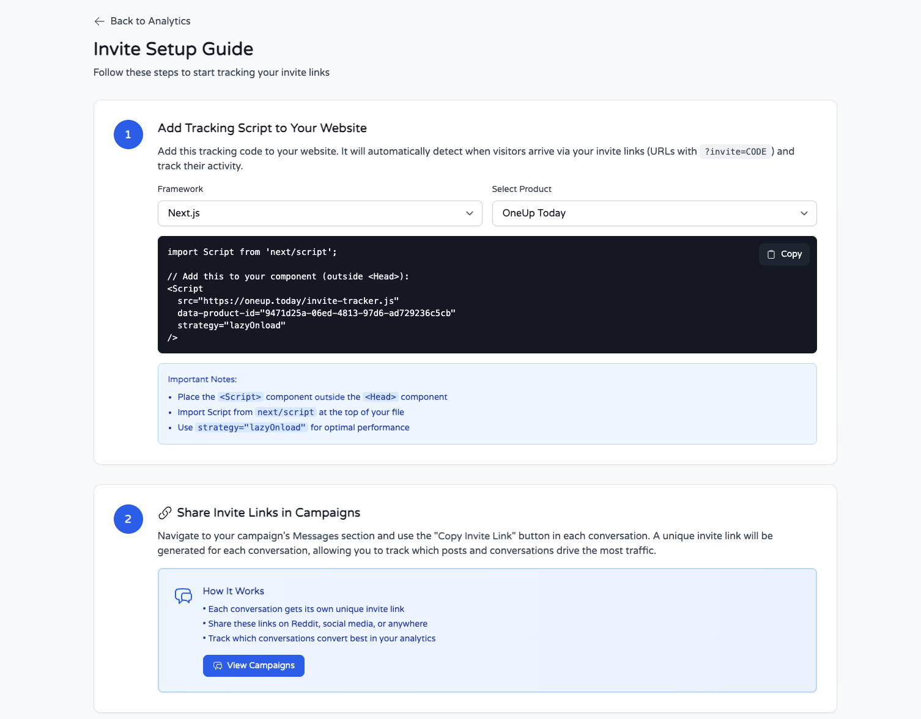
Task: Click the step 1 circle badge
Action: 128,134
